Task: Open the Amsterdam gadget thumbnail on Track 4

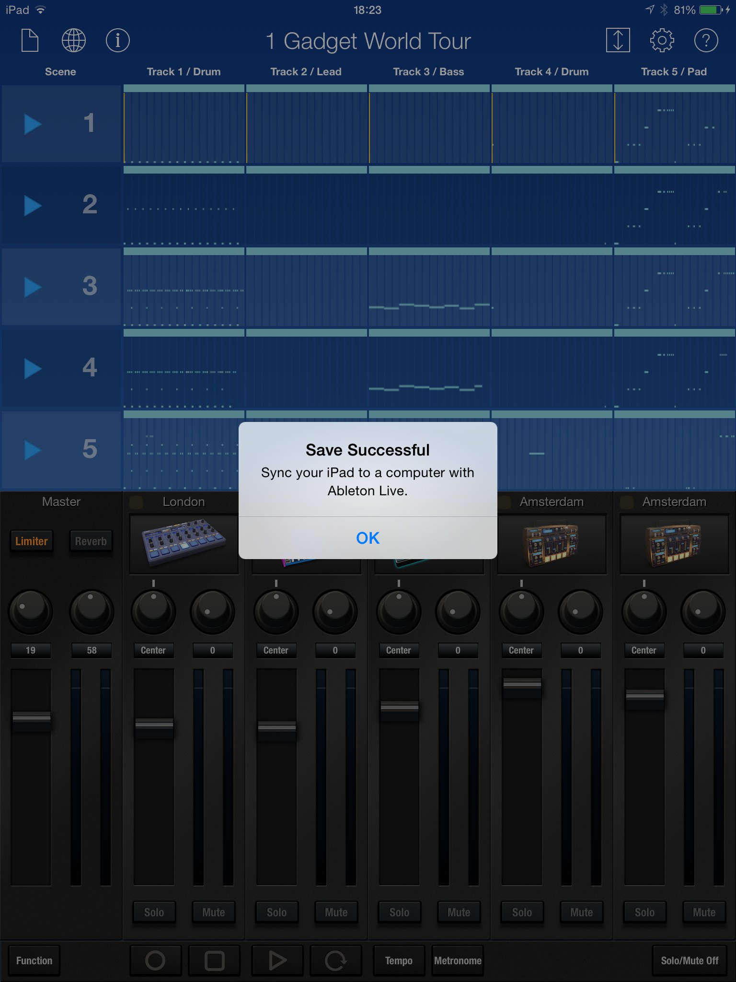Action: 552,544
